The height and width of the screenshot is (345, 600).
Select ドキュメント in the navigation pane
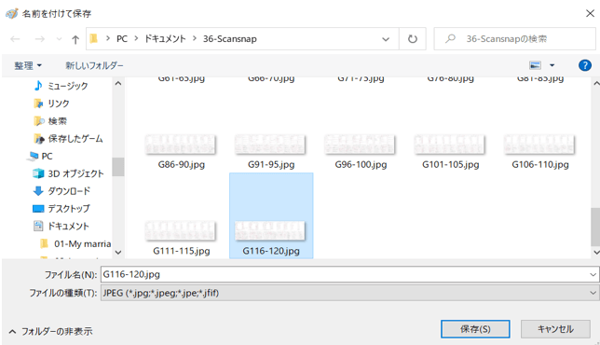[68, 226]
